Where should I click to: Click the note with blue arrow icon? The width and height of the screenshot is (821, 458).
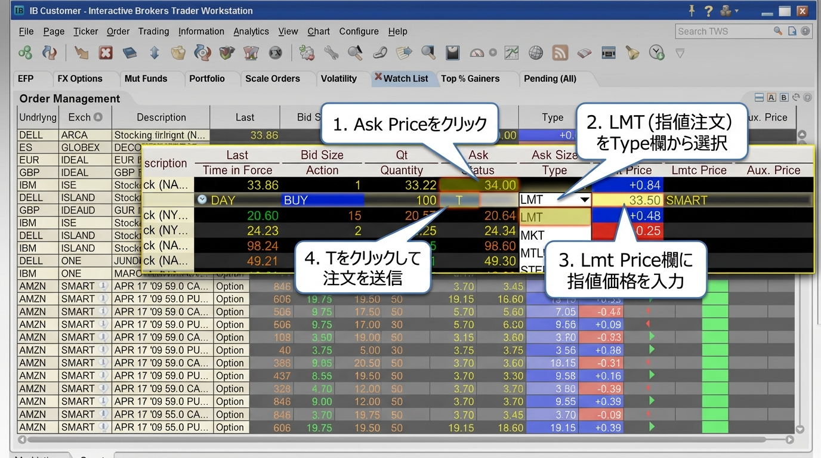pos(404,53)
